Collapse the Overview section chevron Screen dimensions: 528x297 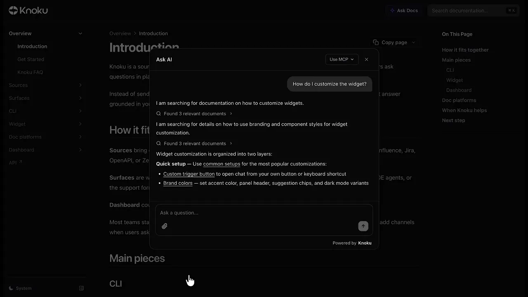coord(80,33)
